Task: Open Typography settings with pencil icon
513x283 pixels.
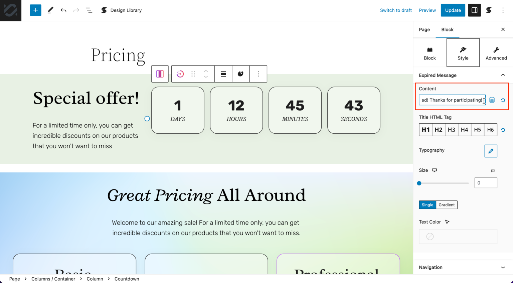Action: (x=491, y=151)
